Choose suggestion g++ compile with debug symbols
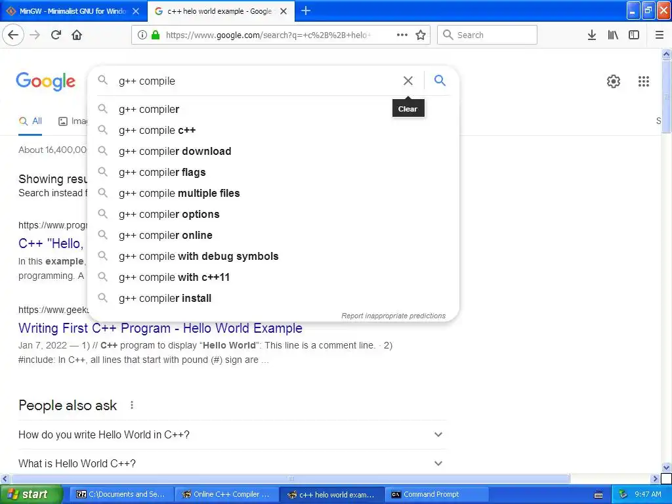This screenshot has height=504, width=672. [x=273, y=257]
